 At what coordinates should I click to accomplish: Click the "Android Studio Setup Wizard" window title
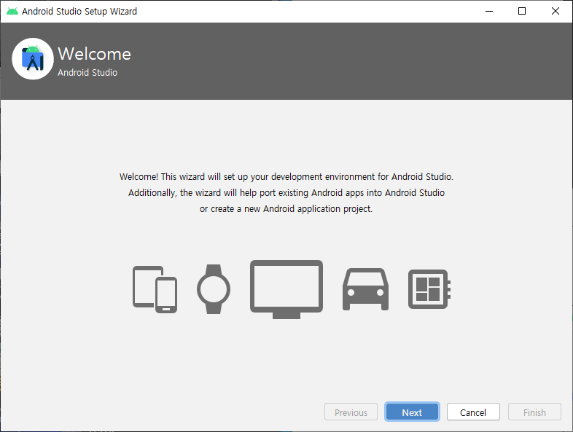pyautogui.click(x=79, y=12)
